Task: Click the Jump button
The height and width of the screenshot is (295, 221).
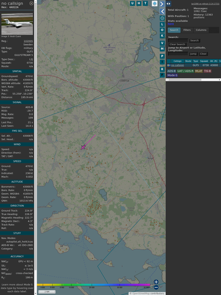Action: pos(193,54)
